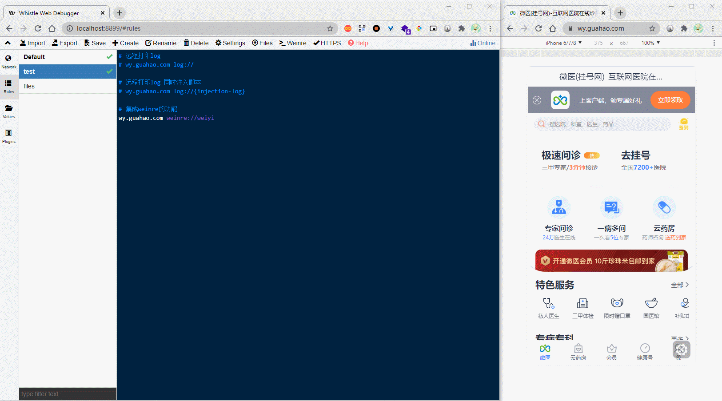The image size is (722, 401).
Task: Open 极速问诊 quick consultation
Action: tap(570, 160)
